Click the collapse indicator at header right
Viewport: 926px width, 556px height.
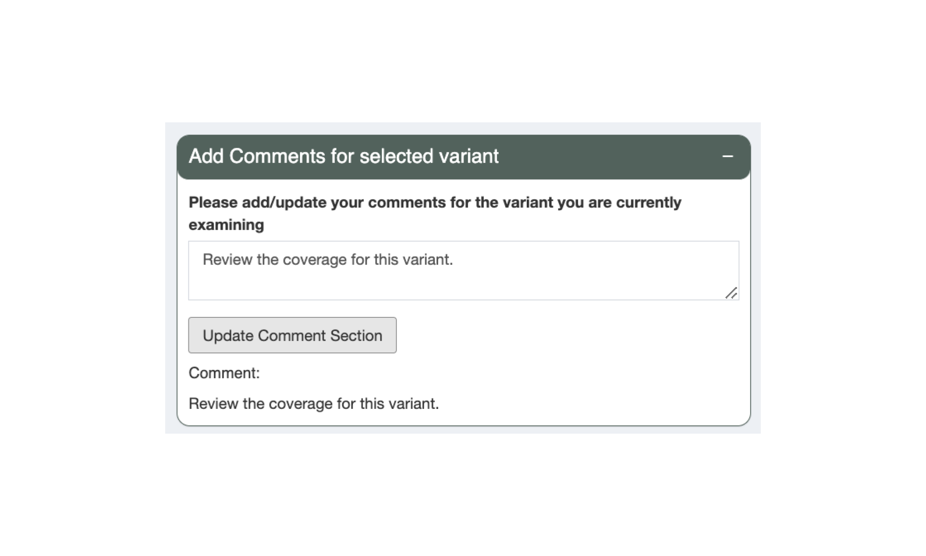727,156
